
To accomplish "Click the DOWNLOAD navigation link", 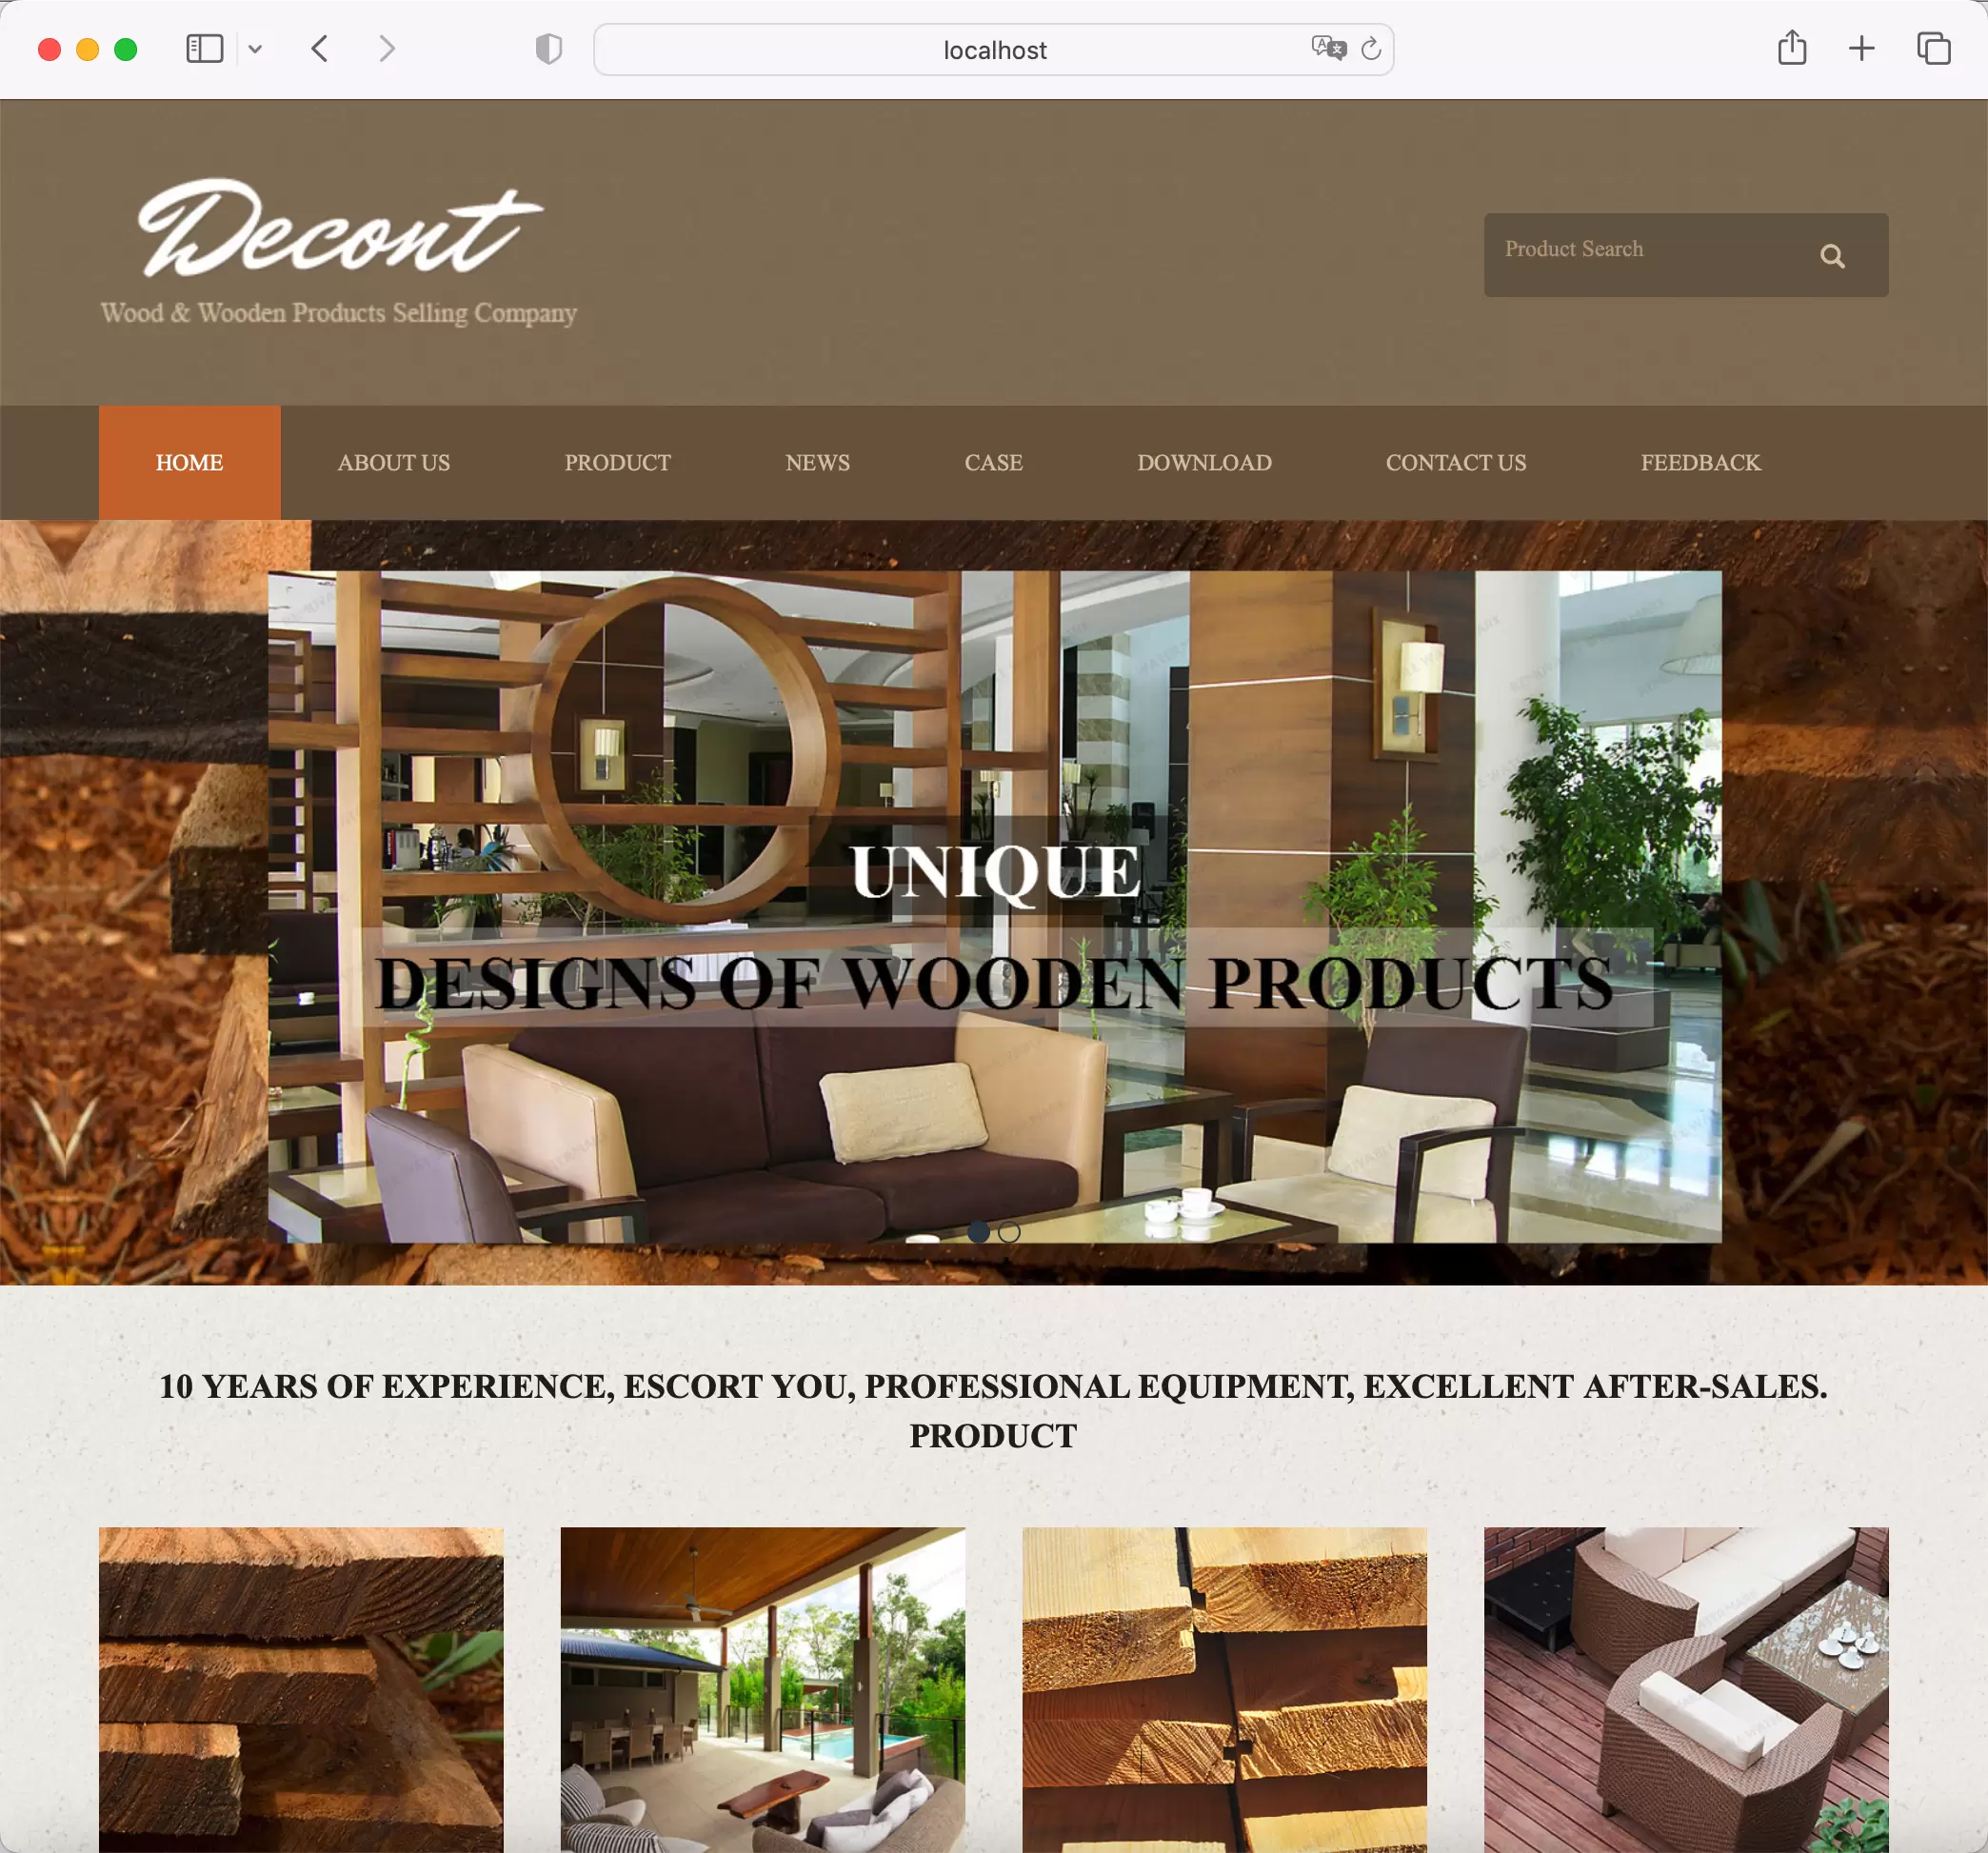I will pyautogui.click(x=1203, y=462).
